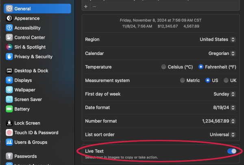
Task: Open Desktop & Dock icon
Action: (9, 71)
